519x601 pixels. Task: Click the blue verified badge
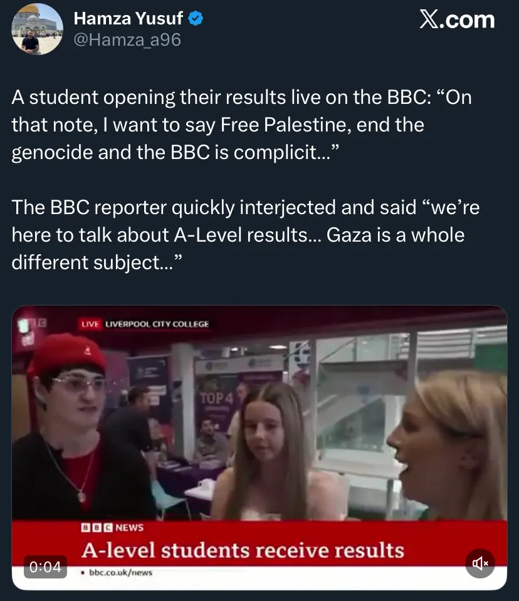coord(196,19)
